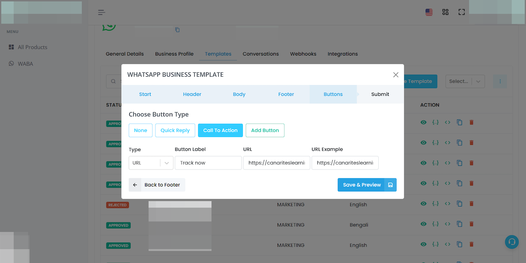Open JSON braces icon in Bengali row

435,224
